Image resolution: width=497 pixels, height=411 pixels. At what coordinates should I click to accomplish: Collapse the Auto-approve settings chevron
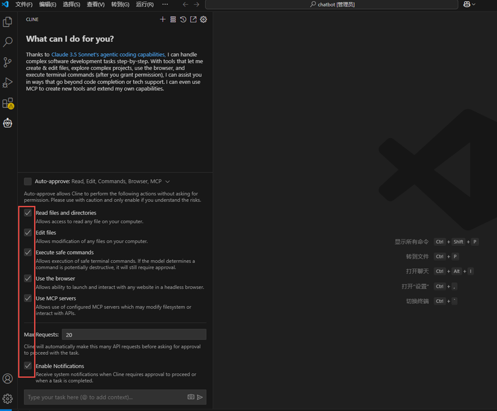(167, 181)
